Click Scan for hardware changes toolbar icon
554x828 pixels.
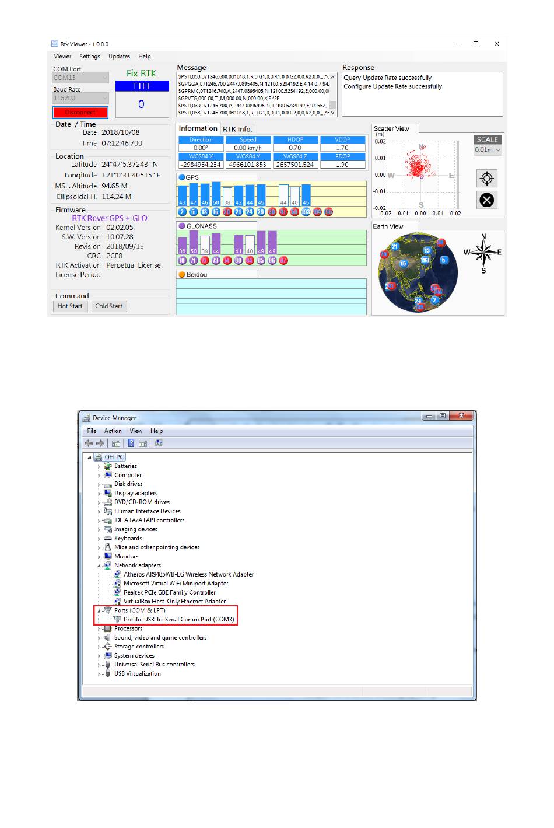click(158, 443)
